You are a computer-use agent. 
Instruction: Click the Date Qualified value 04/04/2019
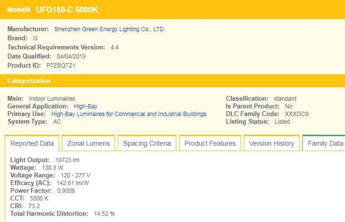[71, 57]
